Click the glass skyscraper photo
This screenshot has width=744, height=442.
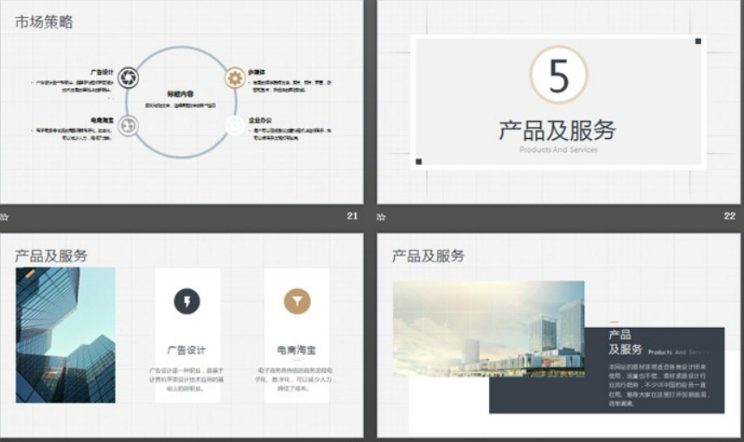point(66,335)
